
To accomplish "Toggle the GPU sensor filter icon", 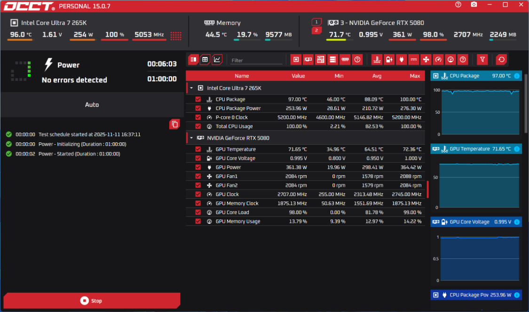I will (308, 60).
